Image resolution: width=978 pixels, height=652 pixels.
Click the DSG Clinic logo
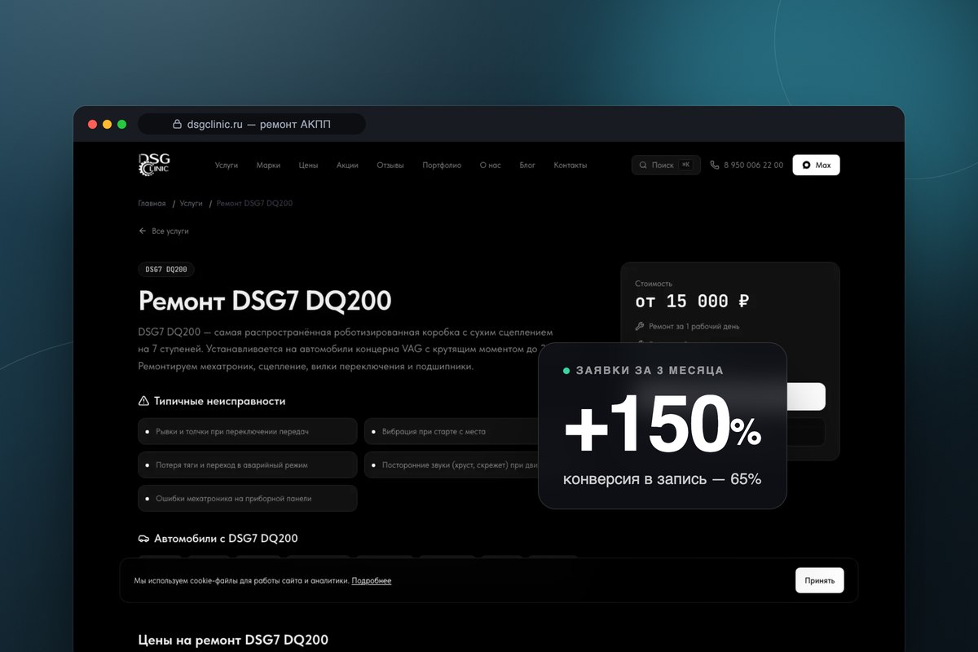(x=154, y=165)
